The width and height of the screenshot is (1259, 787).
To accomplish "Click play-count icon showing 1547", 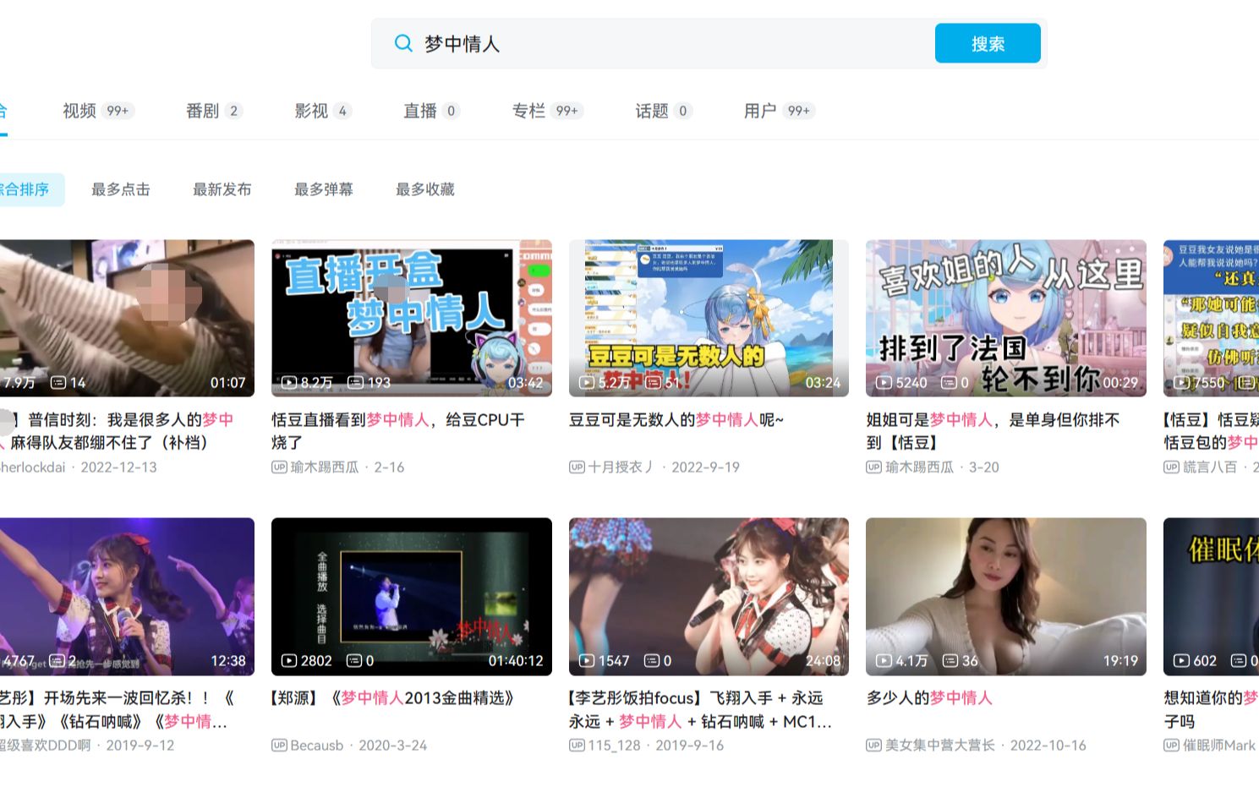I will [x=586, y=661].
